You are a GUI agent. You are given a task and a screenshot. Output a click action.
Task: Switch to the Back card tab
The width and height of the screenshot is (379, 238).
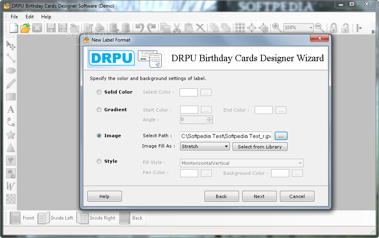click(x=131, y=218)
